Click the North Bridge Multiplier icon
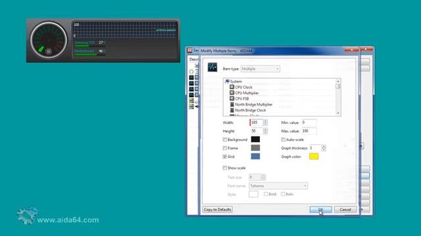The height and width of the screenshot is (236, 421). [232, 104]
